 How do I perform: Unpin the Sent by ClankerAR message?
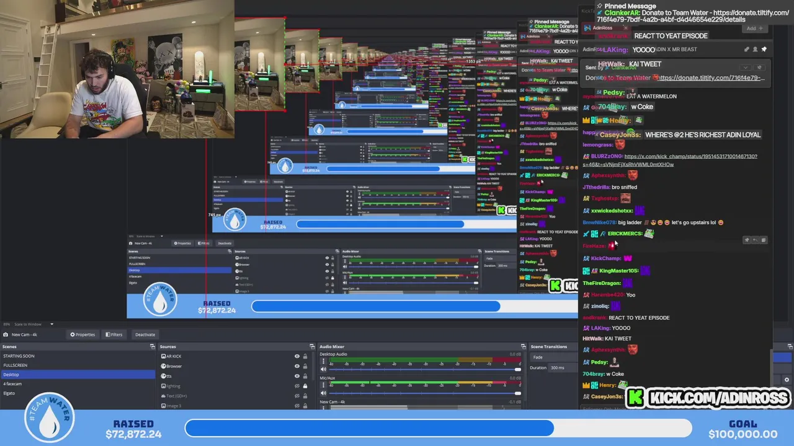759,68
